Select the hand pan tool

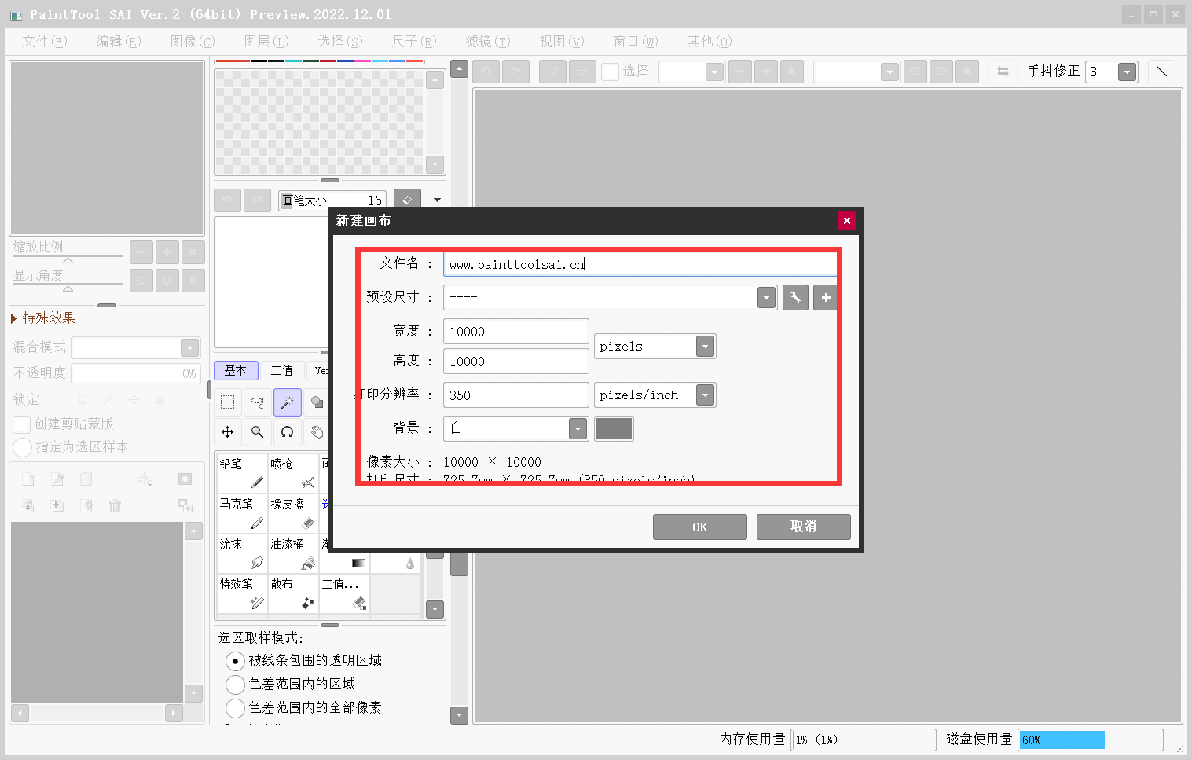(317, 431)
